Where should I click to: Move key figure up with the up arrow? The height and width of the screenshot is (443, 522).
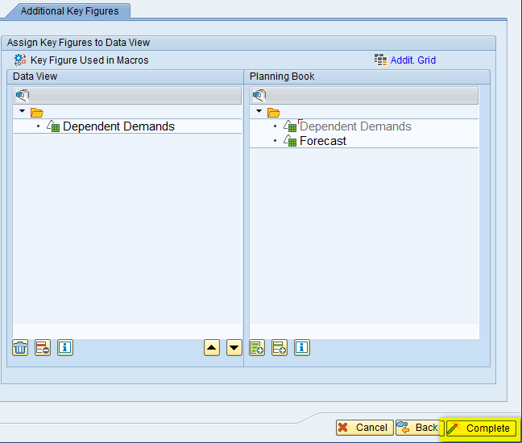(x=212, y=348)
